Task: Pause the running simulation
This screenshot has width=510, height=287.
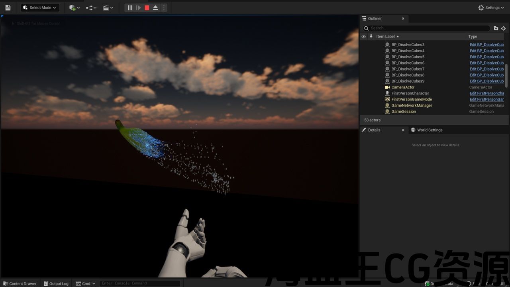Action: pos(130,8)
